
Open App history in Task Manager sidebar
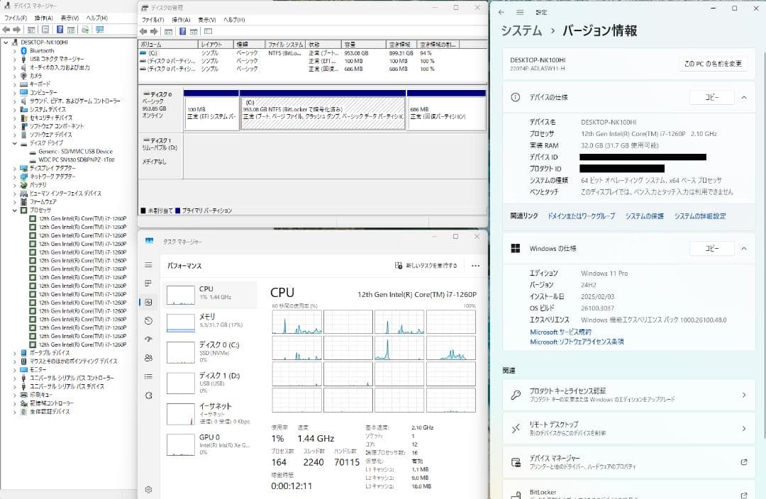[149, 321]
